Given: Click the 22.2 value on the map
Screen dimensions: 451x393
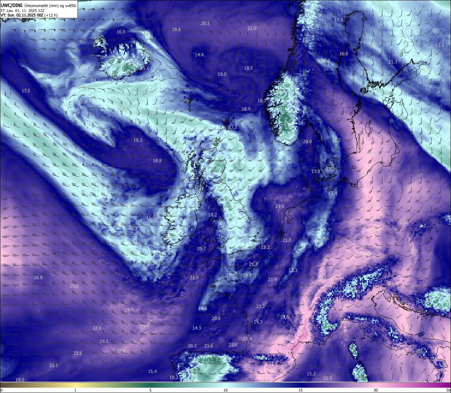Looking at the screenshot, I should point(265,247).
